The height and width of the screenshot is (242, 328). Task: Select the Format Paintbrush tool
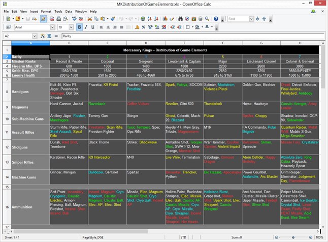113,19
